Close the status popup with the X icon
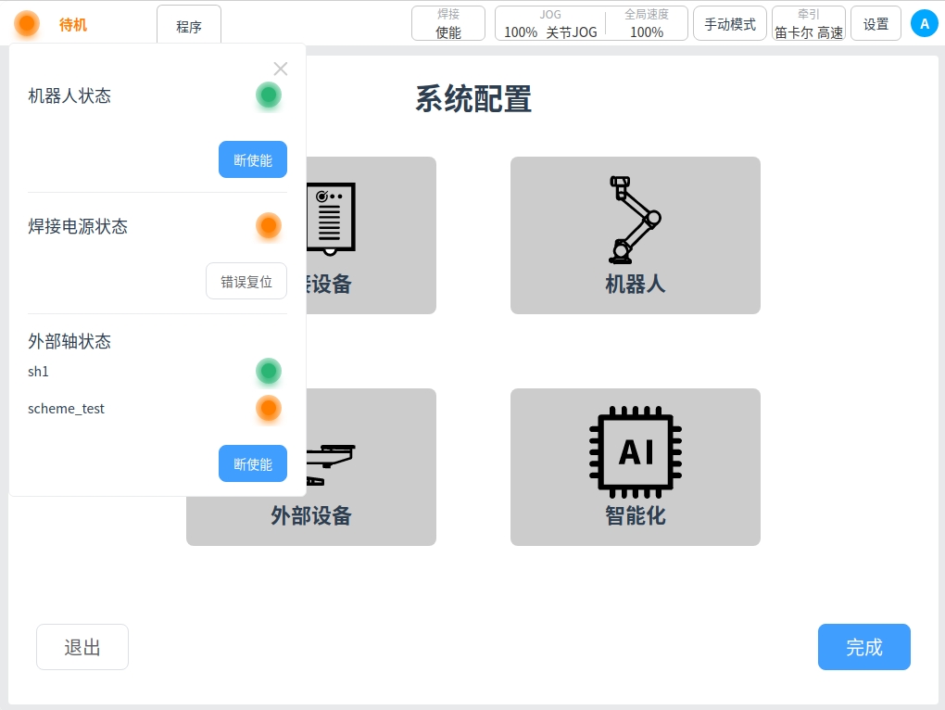Viewport: 945px width, 710px height. pyautogui.click(x=281, y=69)
